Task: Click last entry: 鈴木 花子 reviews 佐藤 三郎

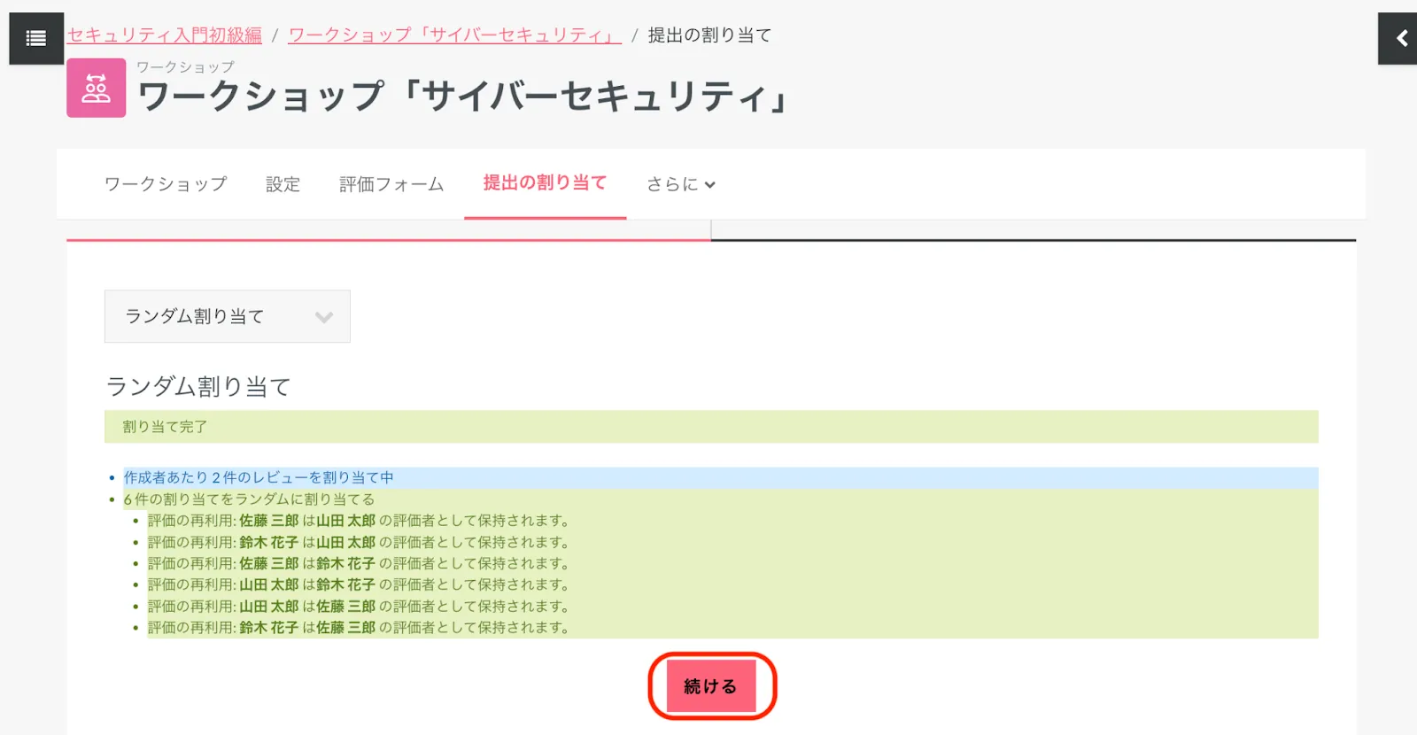Action: pyautogui.click(x=360, y=628)
